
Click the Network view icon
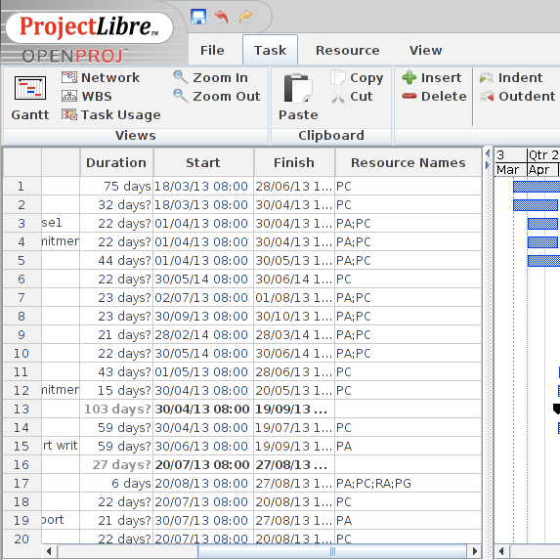69,77
